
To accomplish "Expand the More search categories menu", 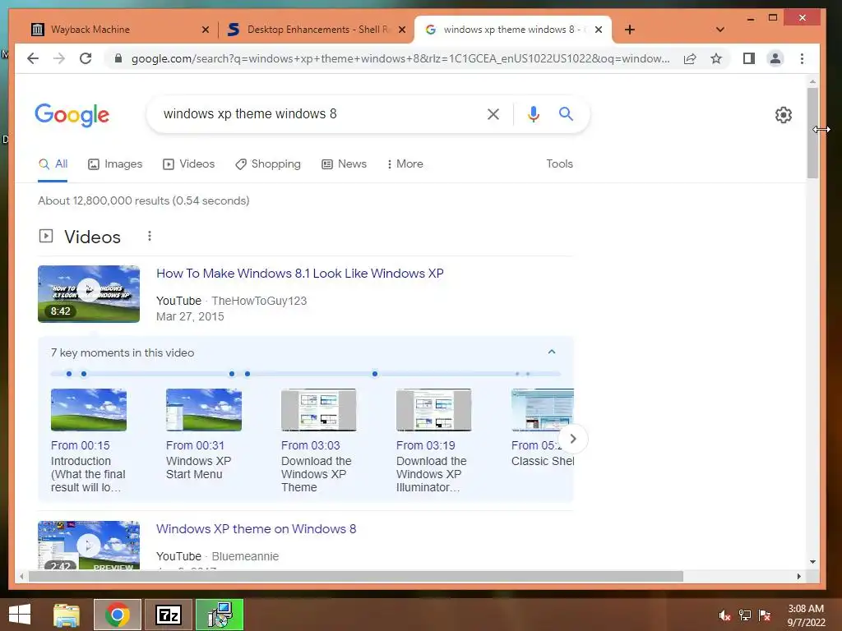I will click(x=405, y=164).
